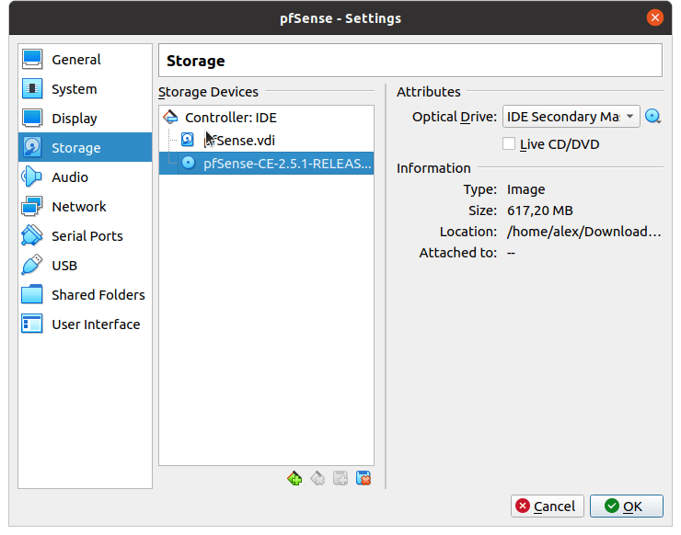Close the pfSense Settings window
681x535 pixels.
(654, 17)
